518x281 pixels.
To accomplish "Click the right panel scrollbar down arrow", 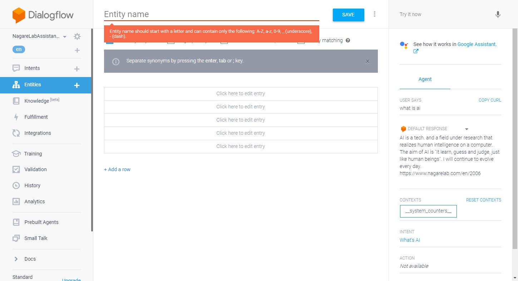I will [x=515, y=277].
